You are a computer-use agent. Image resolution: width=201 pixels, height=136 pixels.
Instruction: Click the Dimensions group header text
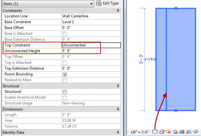tap(13, 109)
